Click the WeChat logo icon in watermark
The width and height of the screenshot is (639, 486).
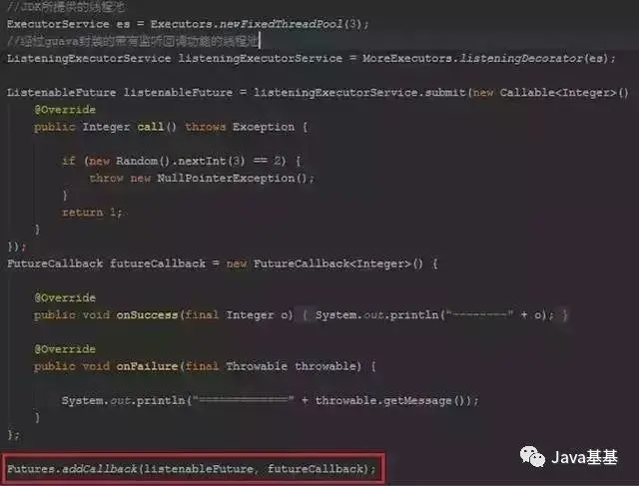tap(532, 457)
